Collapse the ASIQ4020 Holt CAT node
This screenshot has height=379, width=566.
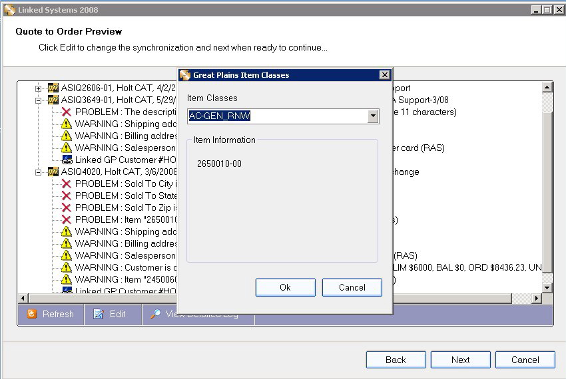[38, 172]
